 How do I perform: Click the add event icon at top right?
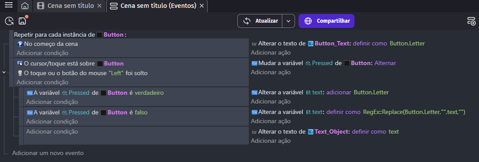click(472, 21)
